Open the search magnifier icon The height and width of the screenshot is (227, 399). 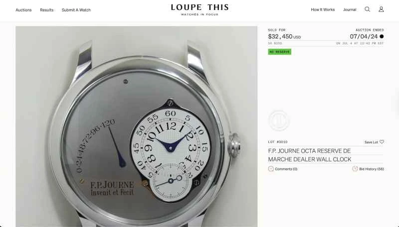pos(367,9)
